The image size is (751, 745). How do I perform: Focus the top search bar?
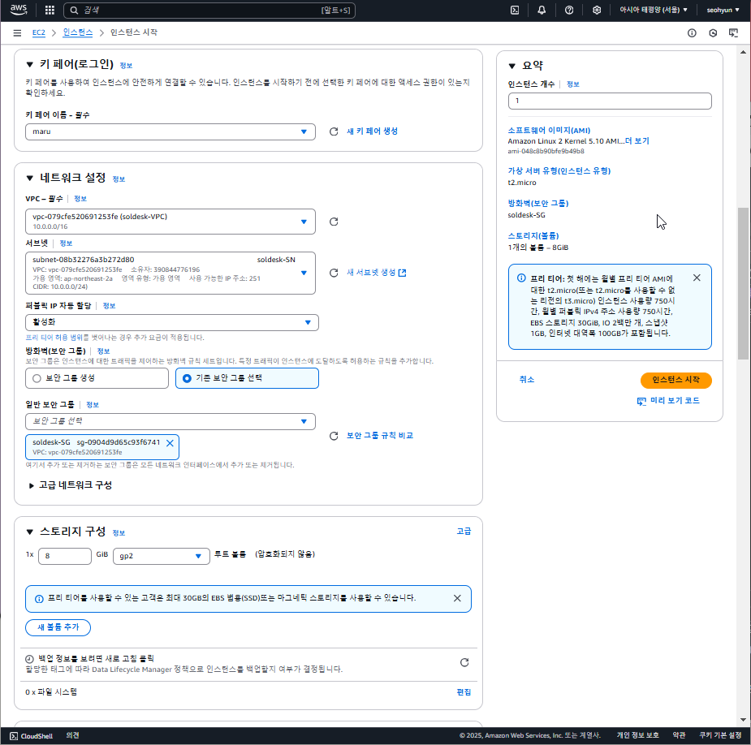tap(209, 10)
